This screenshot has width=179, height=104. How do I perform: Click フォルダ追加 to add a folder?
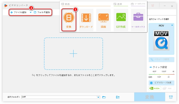pos(42,12)
